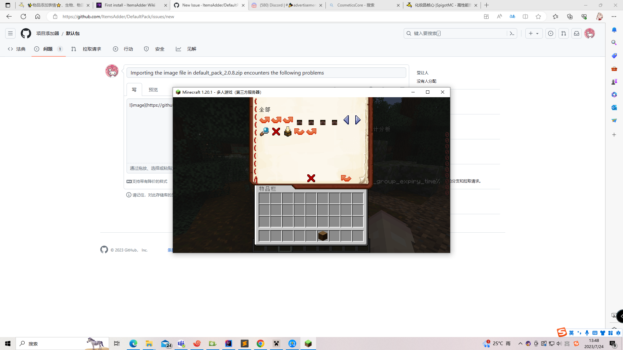
Task: Open the Collections icon in the Edge toolbar
Action: coord(570,17)
